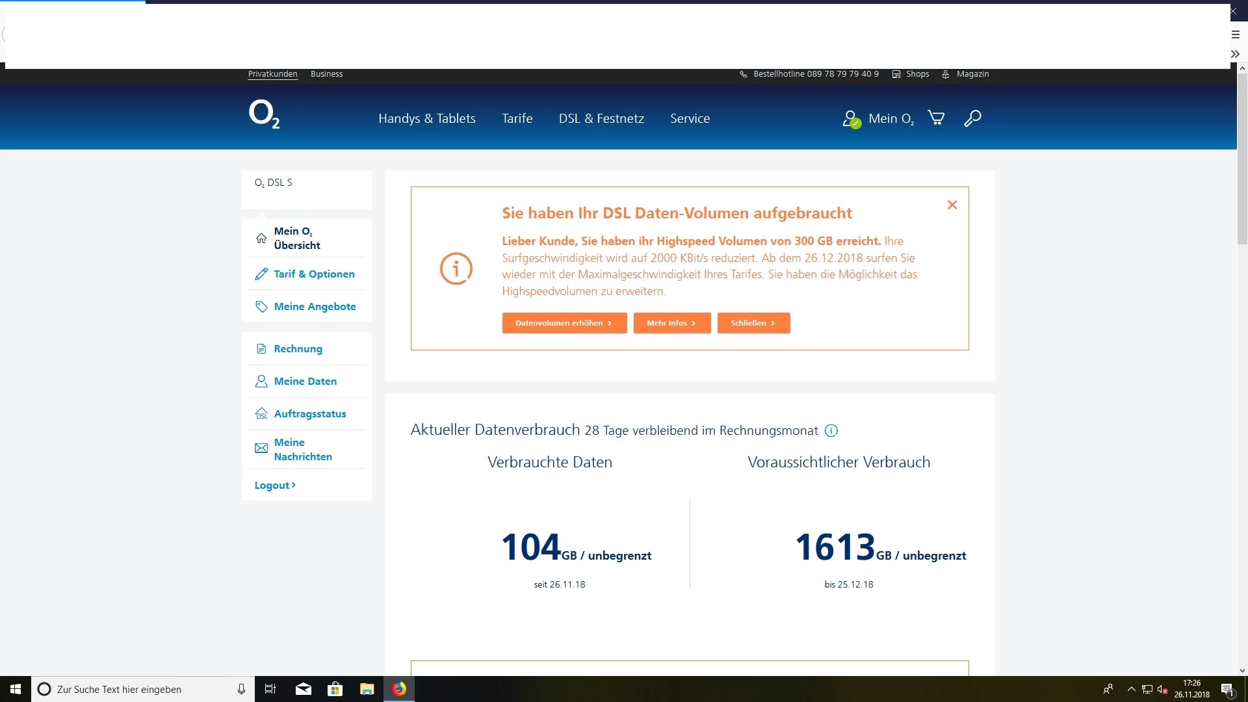
Task: Close the orange data volume alert
Action: pyautogui.click(x=952, y=205)
